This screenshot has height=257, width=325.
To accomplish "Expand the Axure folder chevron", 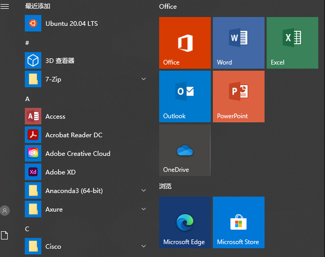I will click(144, 209).
